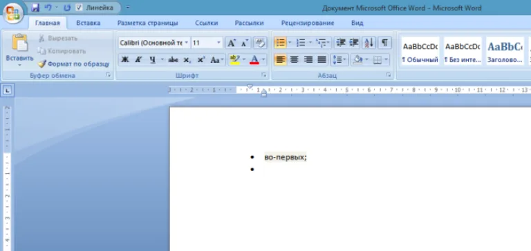Toggle the bulleted list button
This screenshot has width=531, height=251.
(280, 43)
